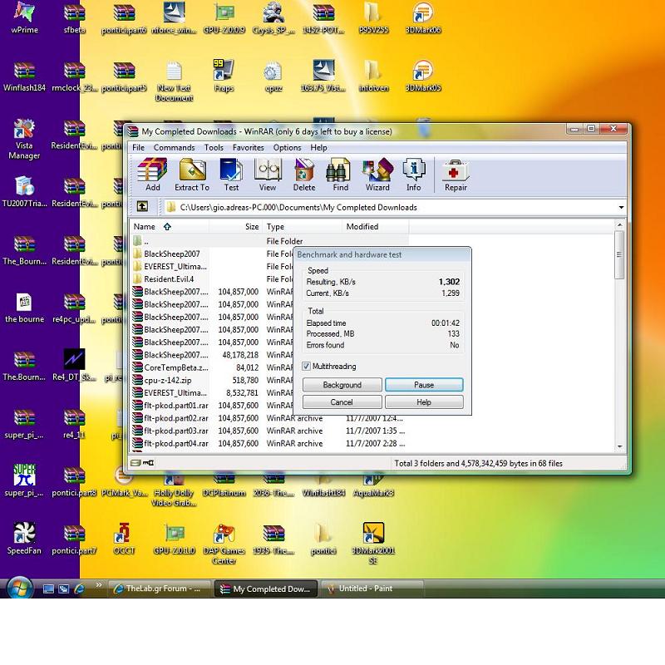Pause the benchmark test
The height and width of the screenshot is (665, 665).
(424, 385)
